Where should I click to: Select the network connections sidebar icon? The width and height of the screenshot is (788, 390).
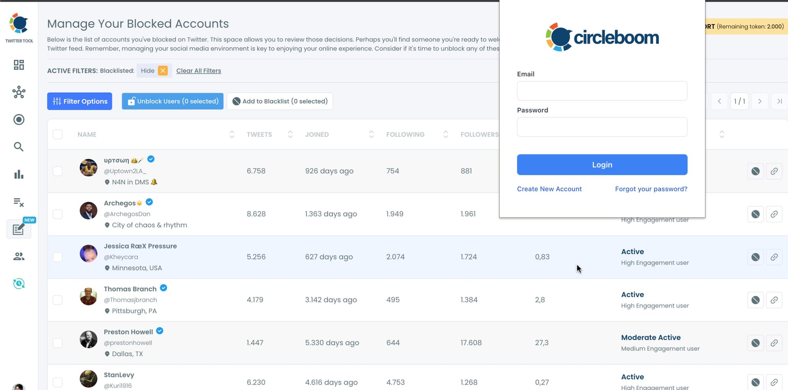tap(18, 92)
